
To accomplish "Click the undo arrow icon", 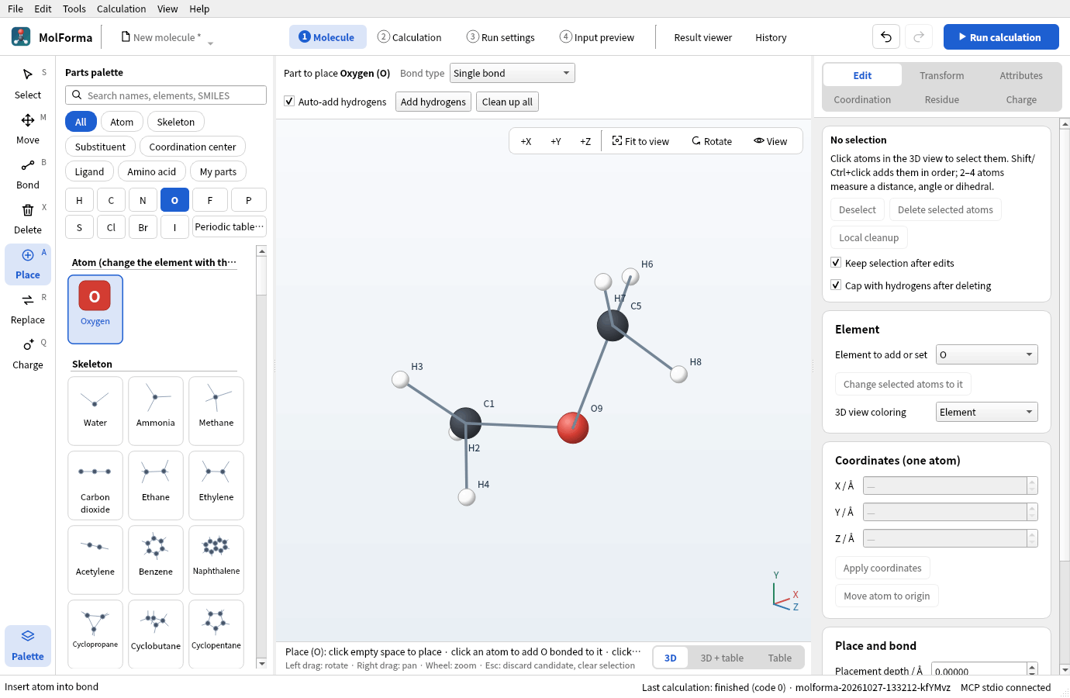I will [886, 37].
